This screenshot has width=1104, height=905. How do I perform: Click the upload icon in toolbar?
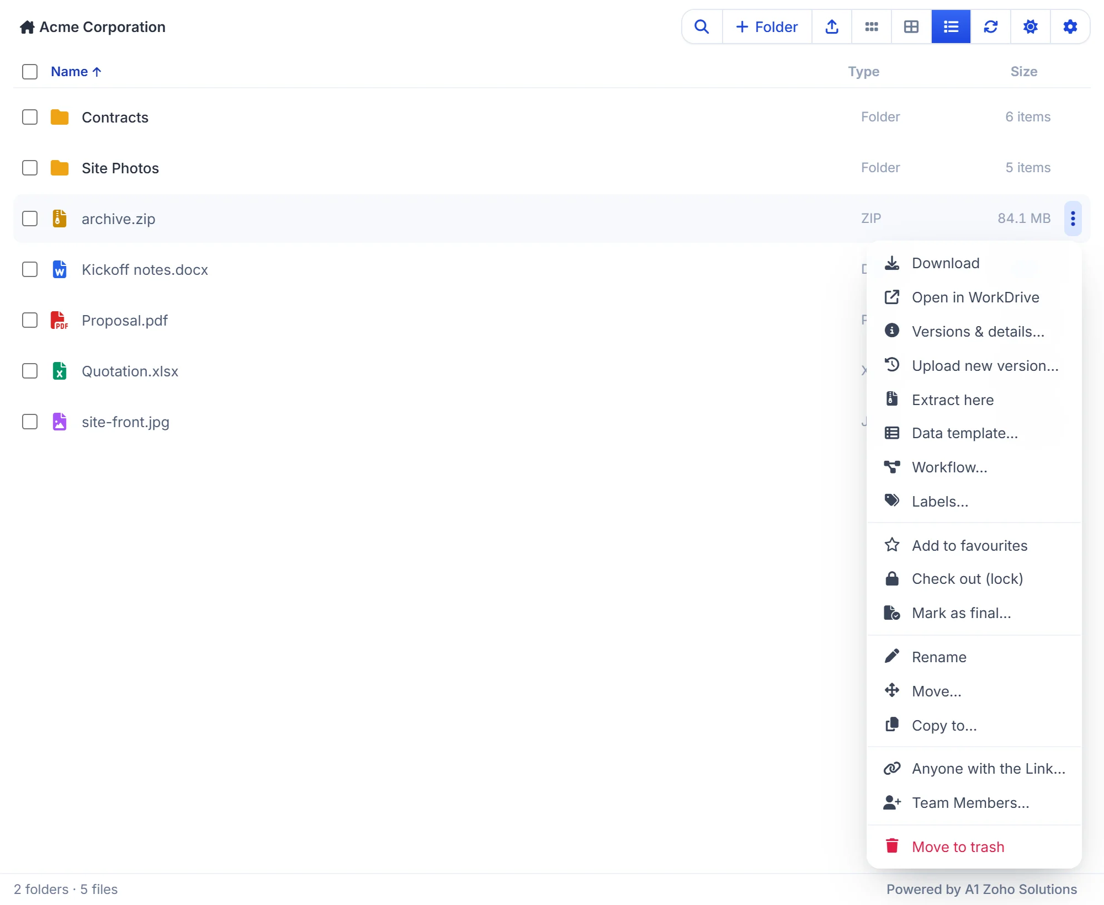[832, 26]
